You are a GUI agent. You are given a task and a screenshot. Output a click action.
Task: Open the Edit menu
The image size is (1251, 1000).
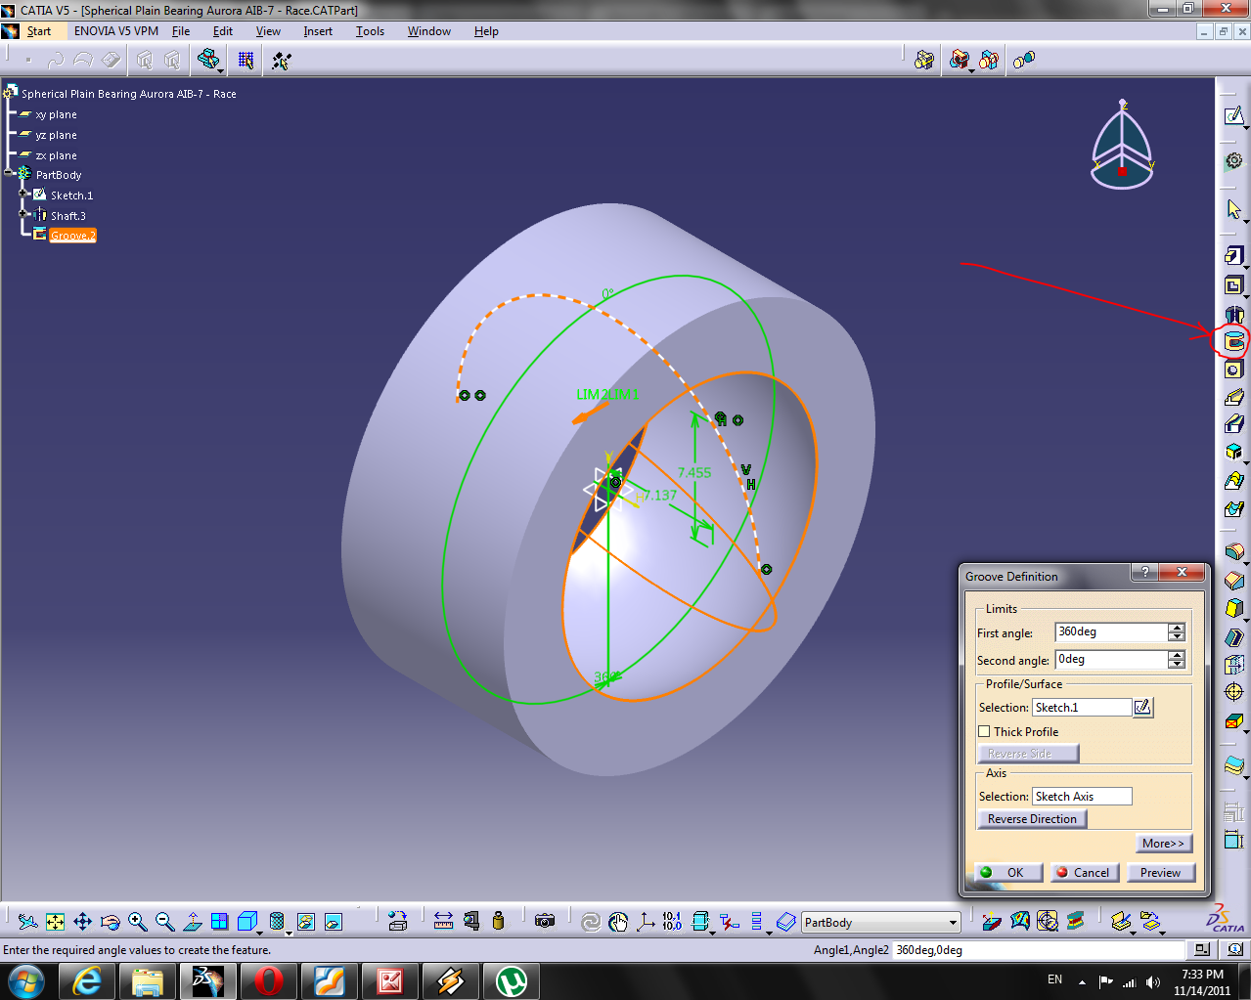click(223, 31)
